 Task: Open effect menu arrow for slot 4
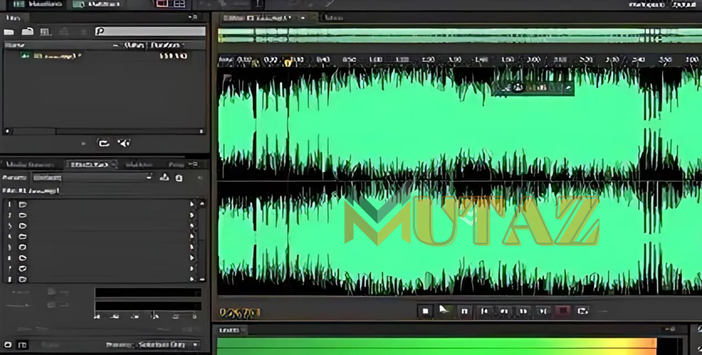tap(192, 236)
